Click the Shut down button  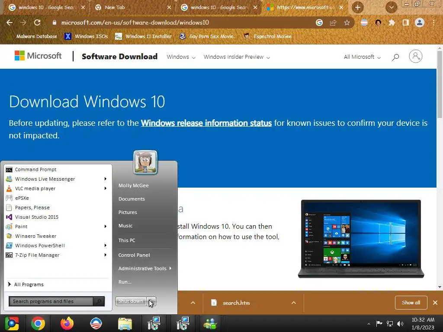click(131, 301)
